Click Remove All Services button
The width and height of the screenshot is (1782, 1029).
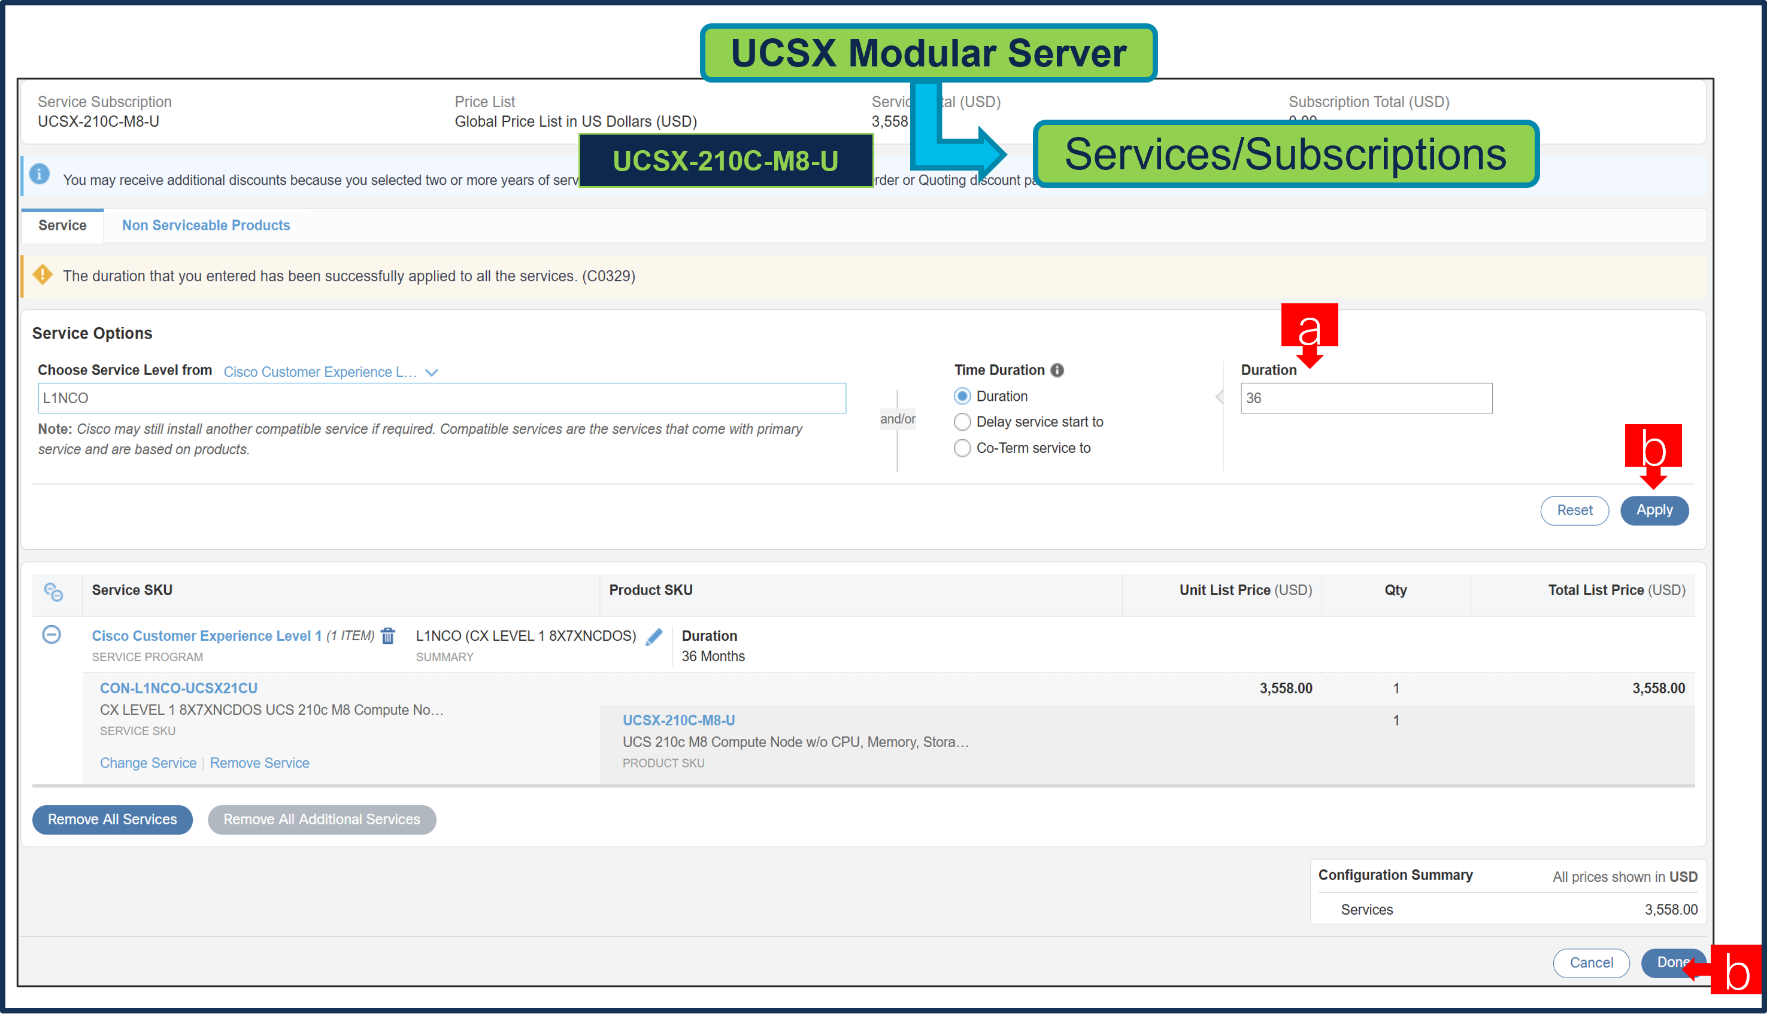tap(113, 827)
